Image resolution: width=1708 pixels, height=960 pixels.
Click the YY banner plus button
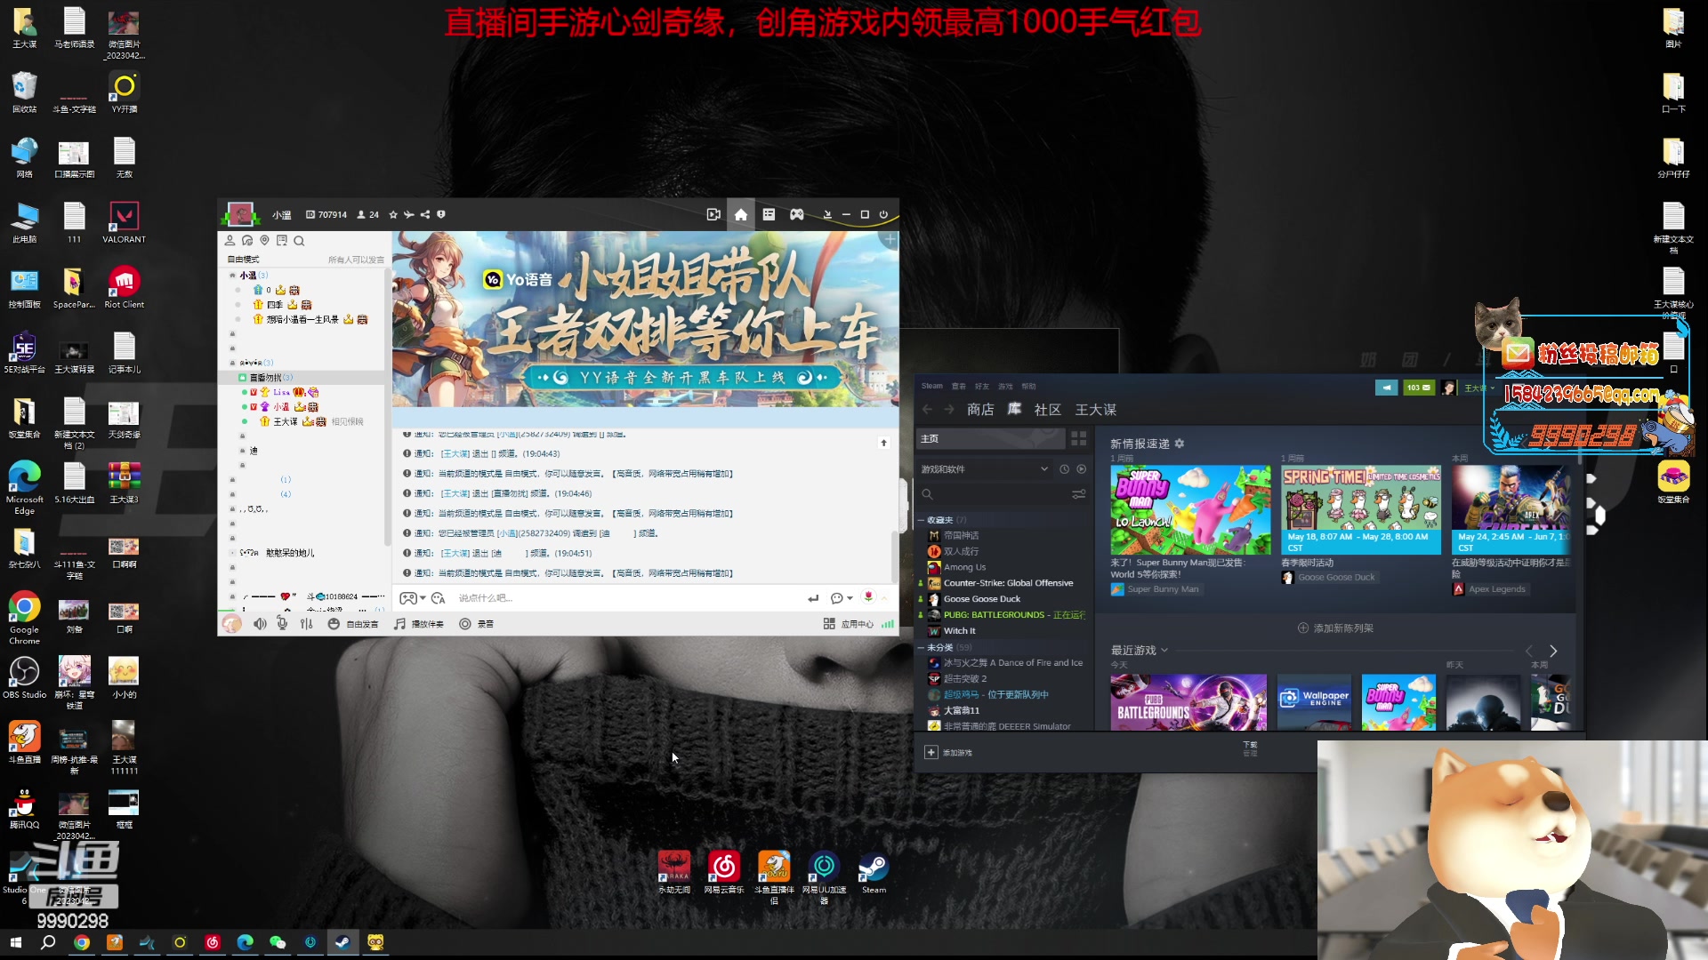click(889, 239)
